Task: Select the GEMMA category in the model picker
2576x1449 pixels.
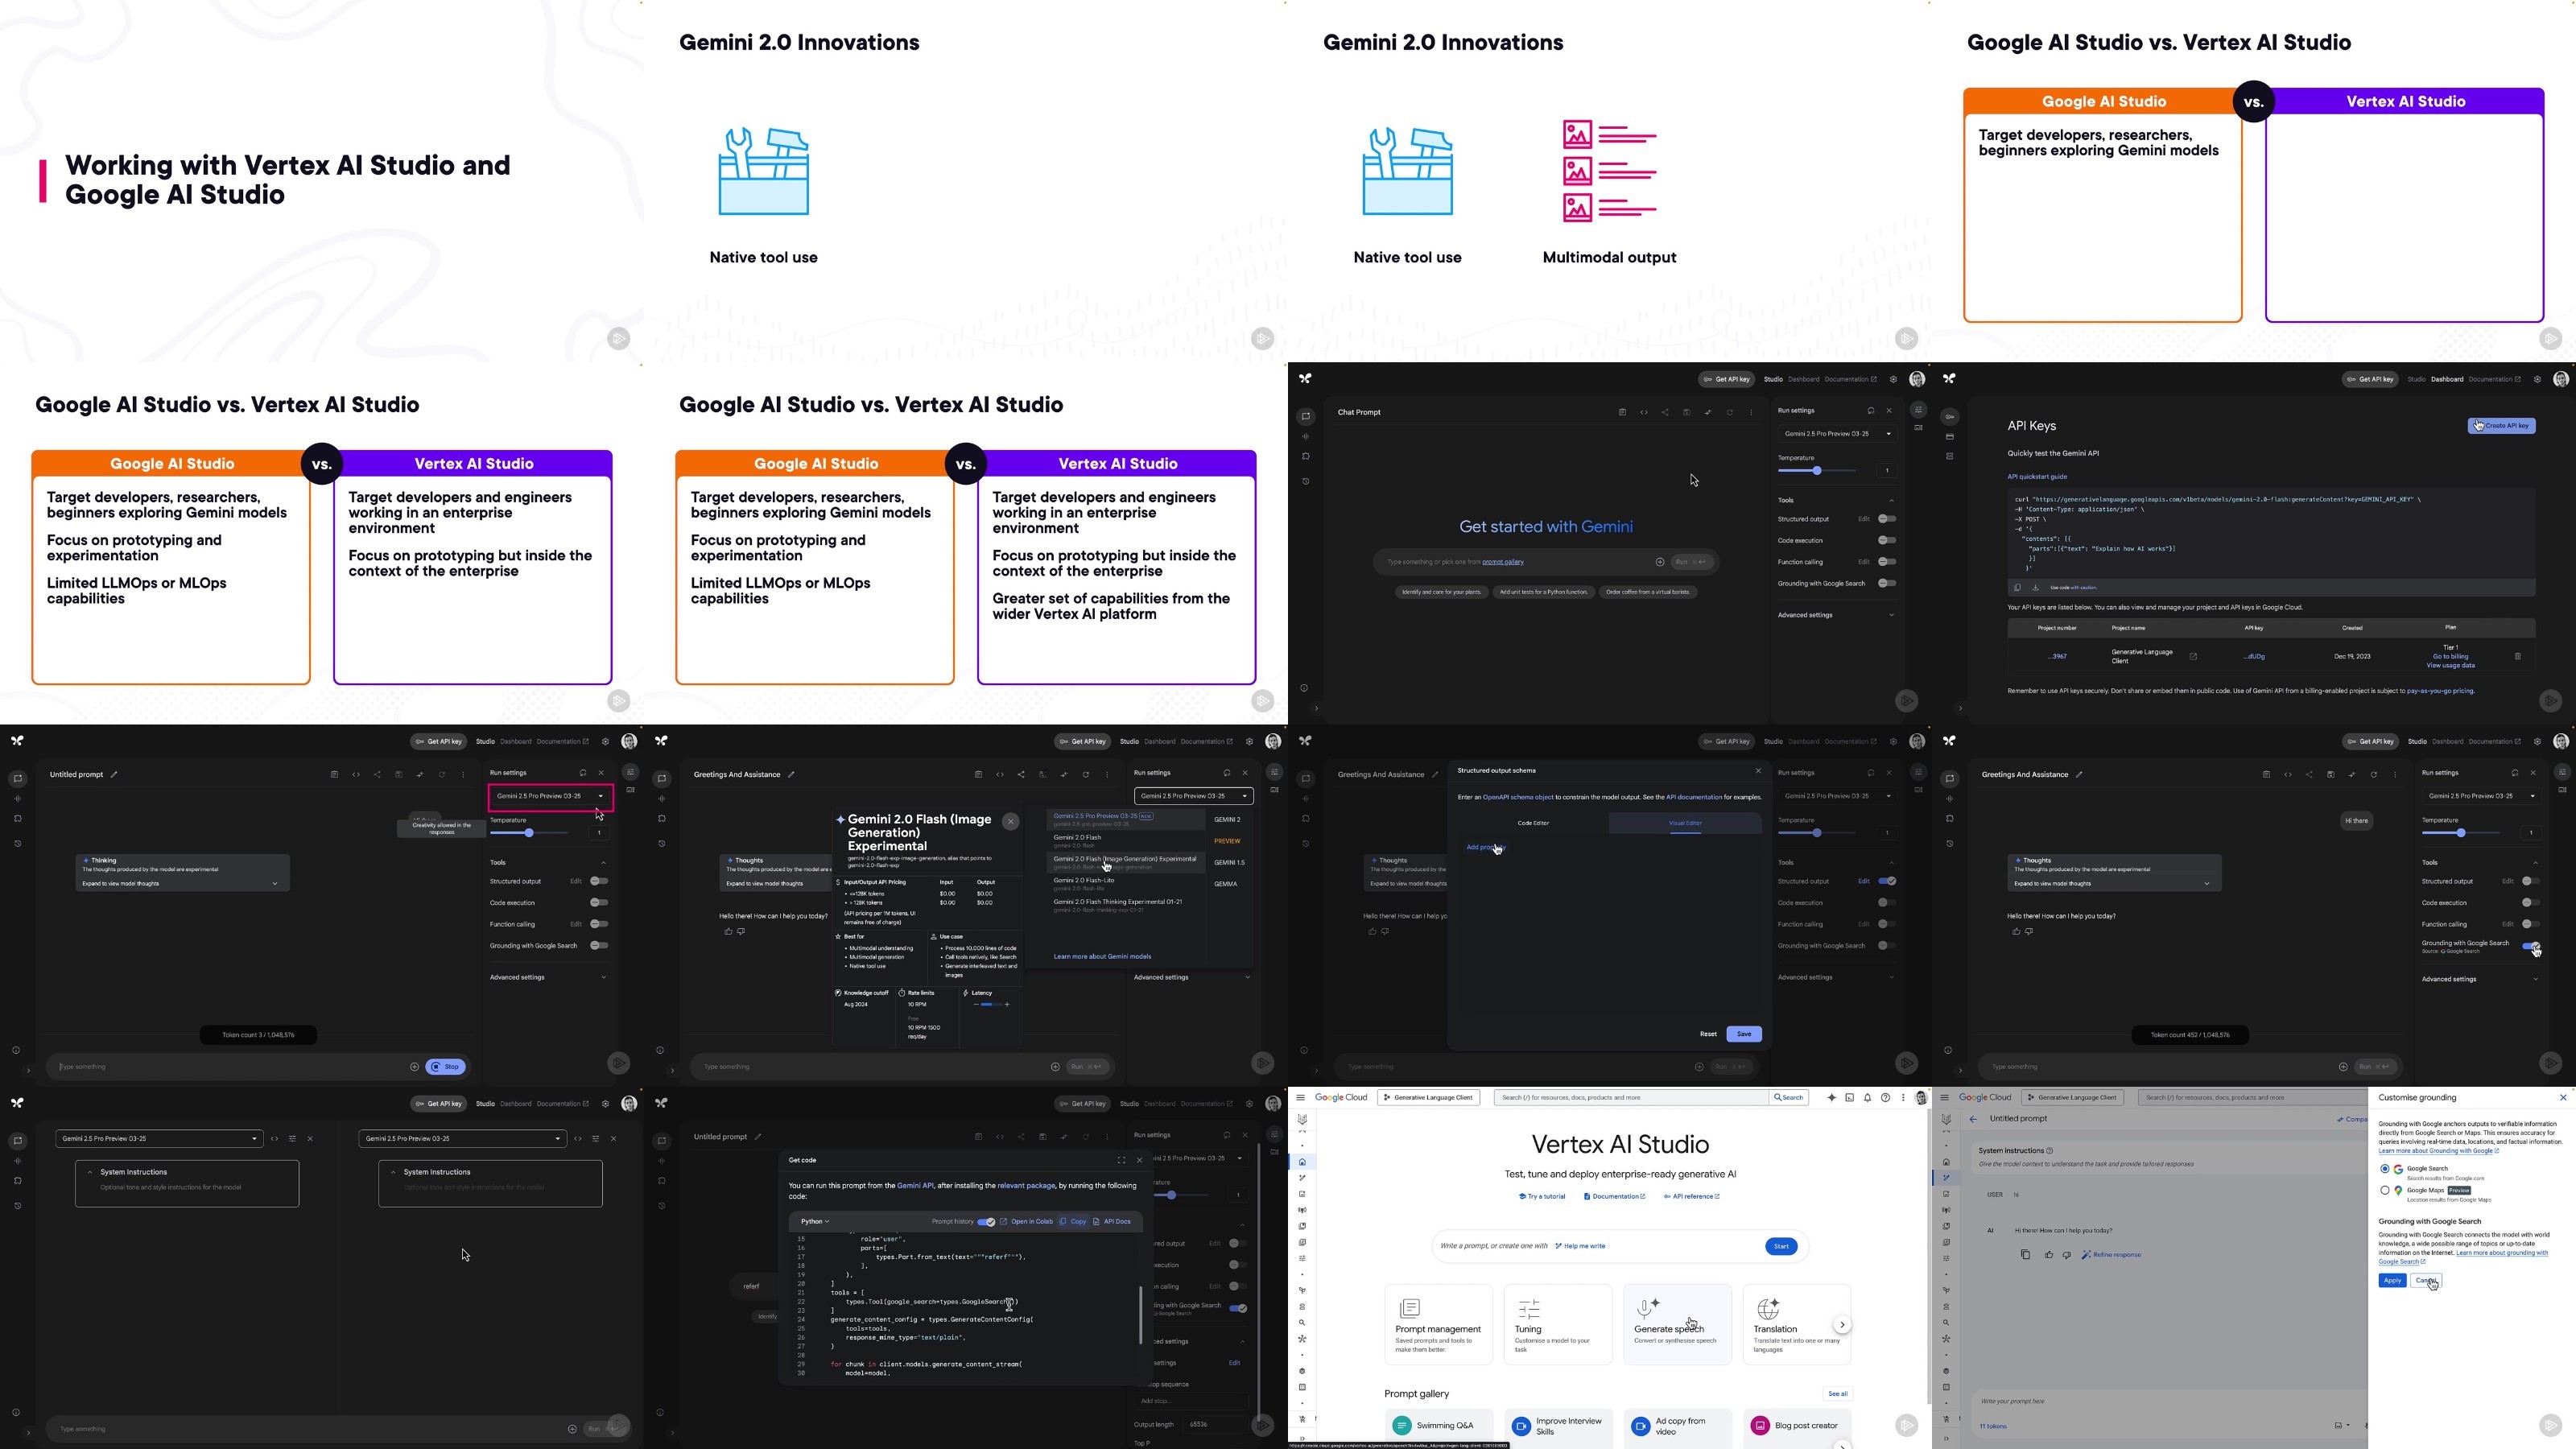Action: coord(1225,884)
